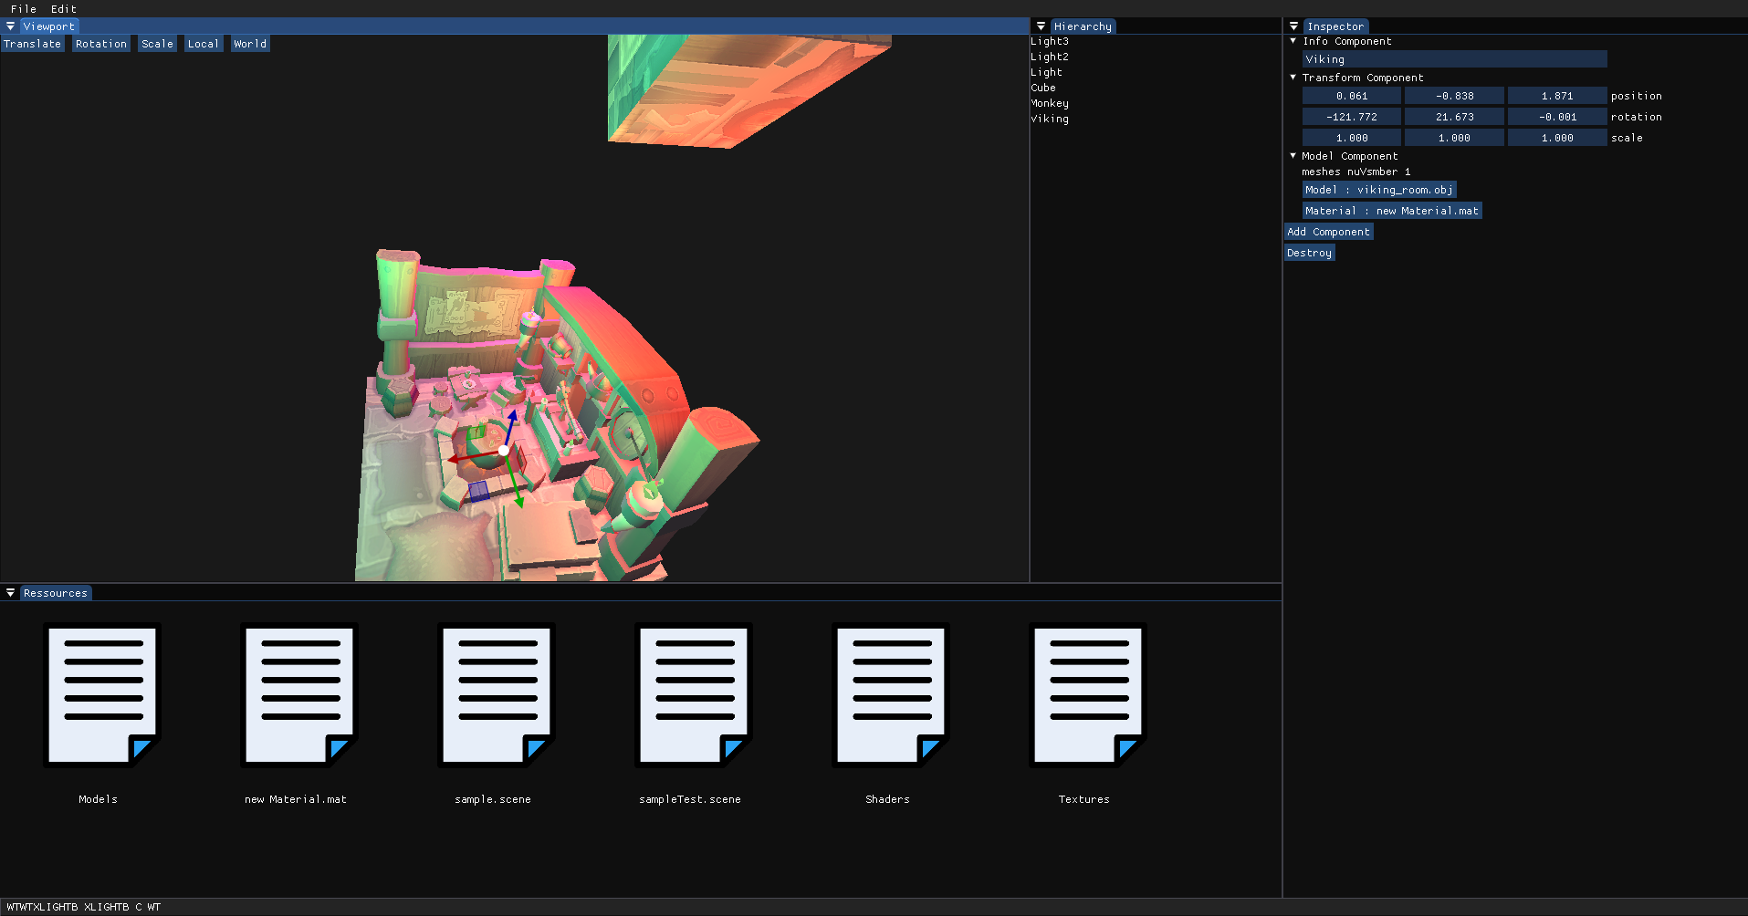Image resolution: width=1748 pixels, height=916 pixels.
Task: Open the File menu
Action: [x=24, y=9]
